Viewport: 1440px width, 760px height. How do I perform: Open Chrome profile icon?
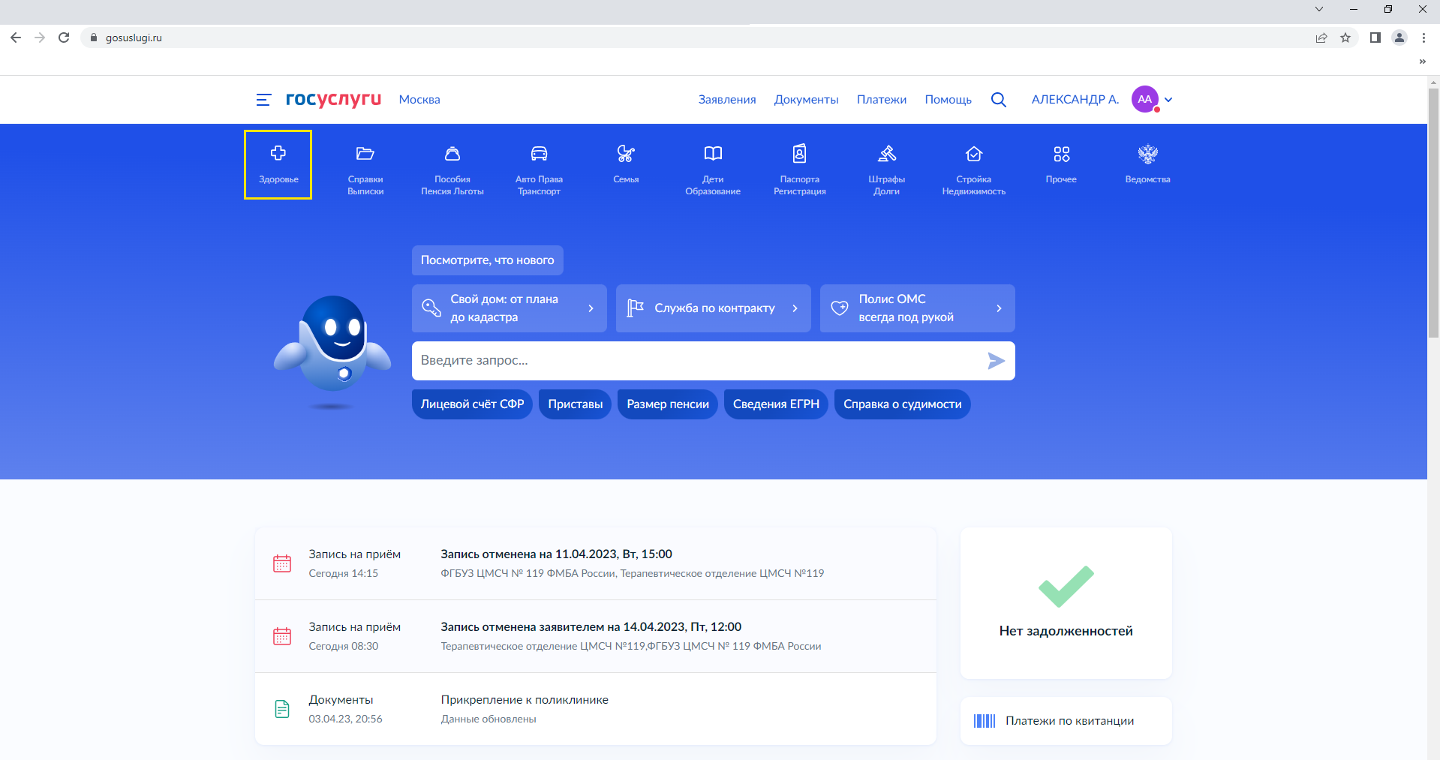1399,38
